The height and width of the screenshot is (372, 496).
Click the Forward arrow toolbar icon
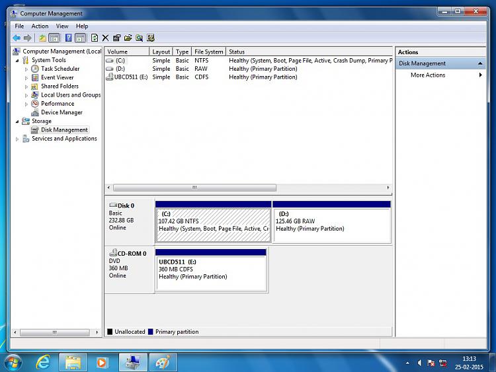[x=28, y=38]
